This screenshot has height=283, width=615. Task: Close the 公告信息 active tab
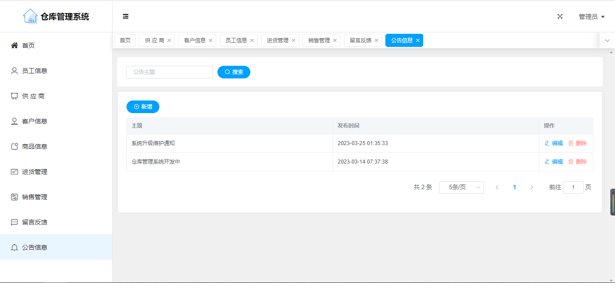tap(418, 41)
